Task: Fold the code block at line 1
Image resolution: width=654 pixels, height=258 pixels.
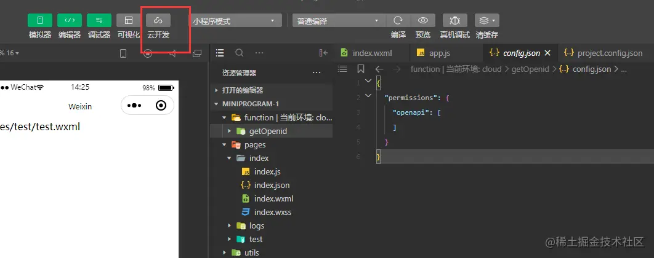Action: pyautogui.click(x=368, y=80)
